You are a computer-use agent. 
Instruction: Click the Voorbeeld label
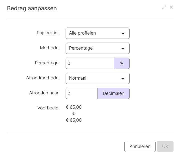pyautogui.click(x=48, y=108)
